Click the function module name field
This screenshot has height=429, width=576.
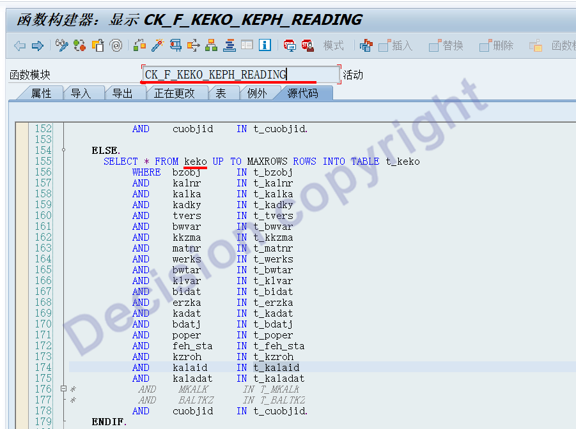240,75
